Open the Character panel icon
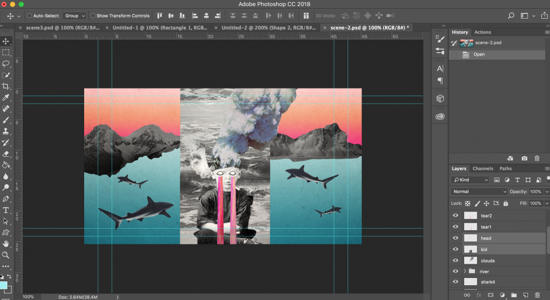The width and height of the screenshot is (550, 300). click(x=440, y=69)
